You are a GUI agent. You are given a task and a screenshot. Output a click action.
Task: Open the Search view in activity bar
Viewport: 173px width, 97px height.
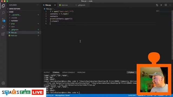(x=3, y=13)
